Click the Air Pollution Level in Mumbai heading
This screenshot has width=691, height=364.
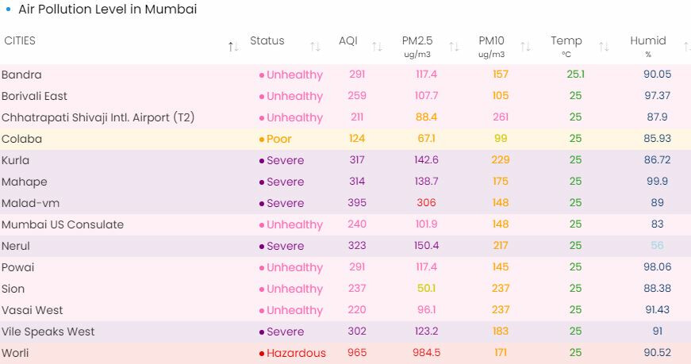pyautogui.click(x=107, y=10)
